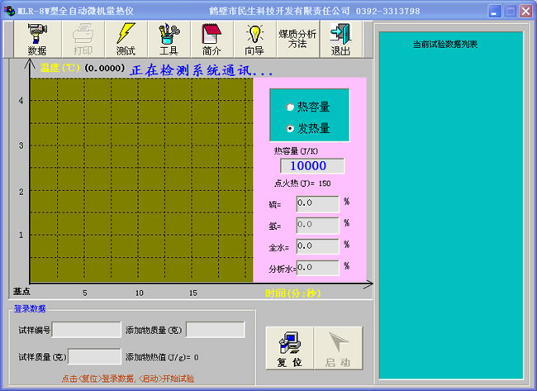Image resolution: width=537 pixels, height=391 pixels.
Task: Click the 硫 percentage input field
Action: coord(317,203)
